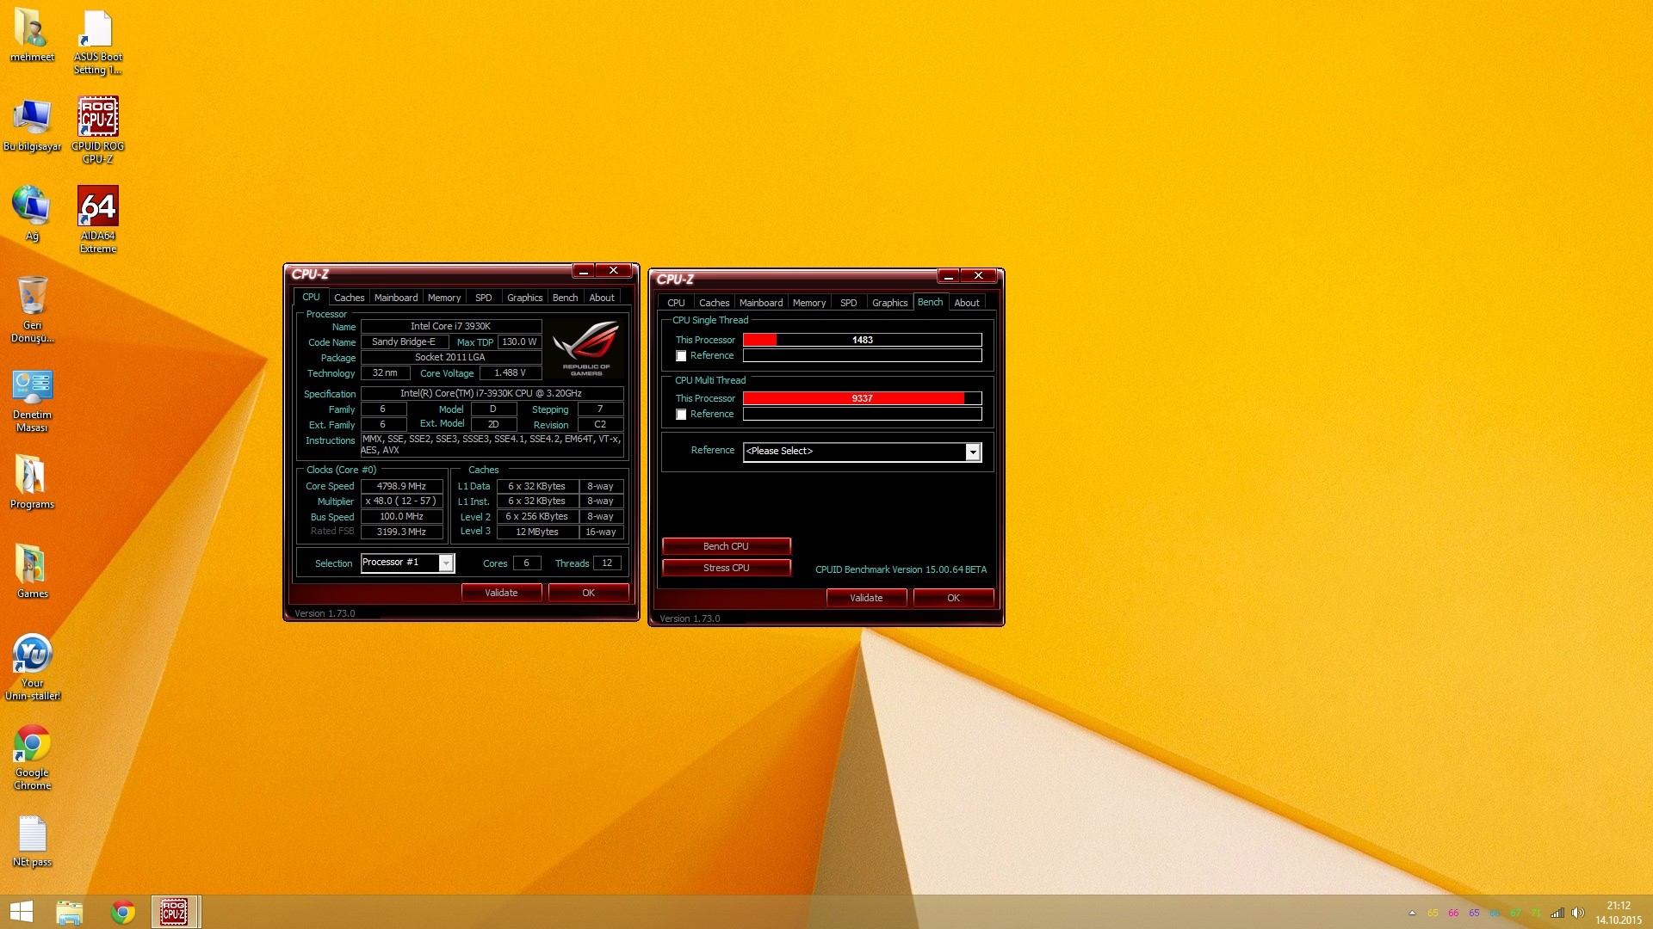Launch Google Chrome from desktop shortcut
The image size is (1653, 929).
pos(32,757)
